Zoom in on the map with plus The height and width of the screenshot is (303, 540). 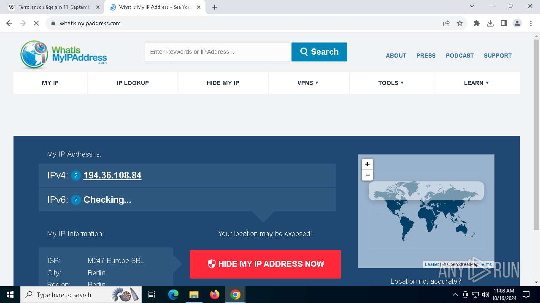tap(367, 164)
